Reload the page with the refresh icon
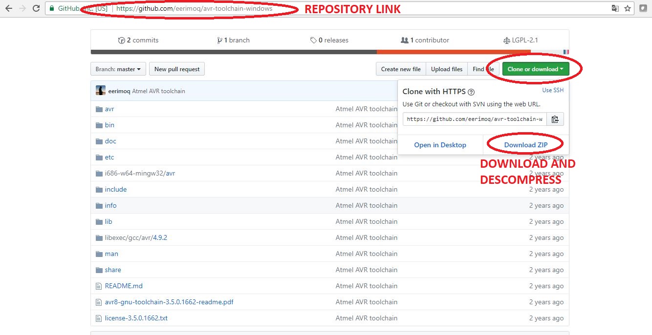Screen dimensions: 652x335 (x=36, y=8)
